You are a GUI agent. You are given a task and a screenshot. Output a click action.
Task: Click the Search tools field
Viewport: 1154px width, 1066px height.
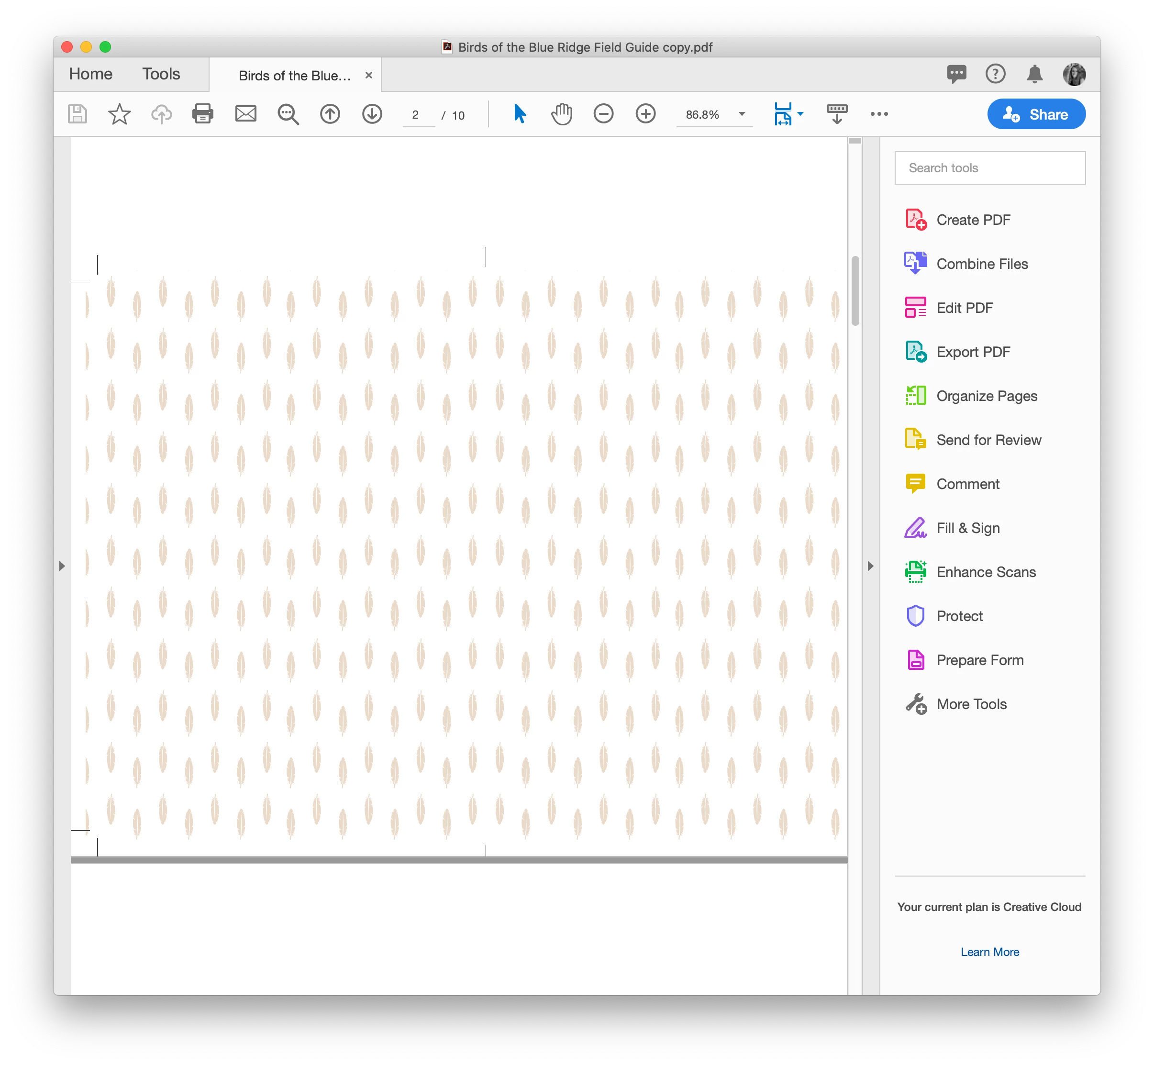(989, 168)
